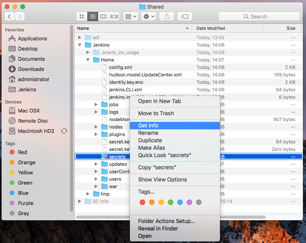The height and width of the screenshot is (243, 306).
Task: Apply the red tag dot in context menu
Action: coord(142,202)
